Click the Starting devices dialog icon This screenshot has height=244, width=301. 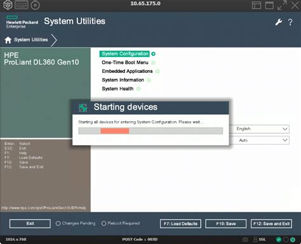pyautogui.click(x=83, y=108)
